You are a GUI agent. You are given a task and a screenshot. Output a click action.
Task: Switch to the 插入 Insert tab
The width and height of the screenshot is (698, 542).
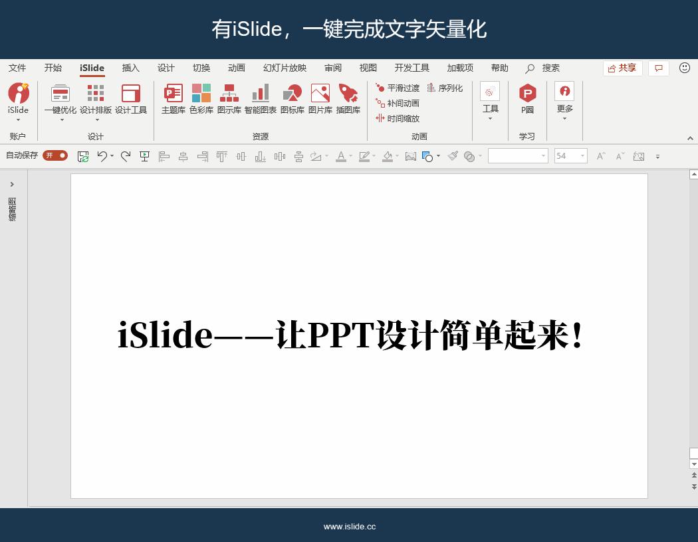point(130,68)
